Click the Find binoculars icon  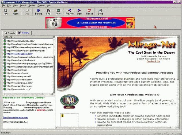[x=48, y=10]
